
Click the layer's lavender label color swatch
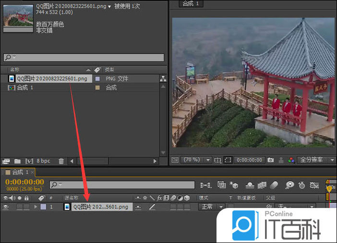point(43,207)
